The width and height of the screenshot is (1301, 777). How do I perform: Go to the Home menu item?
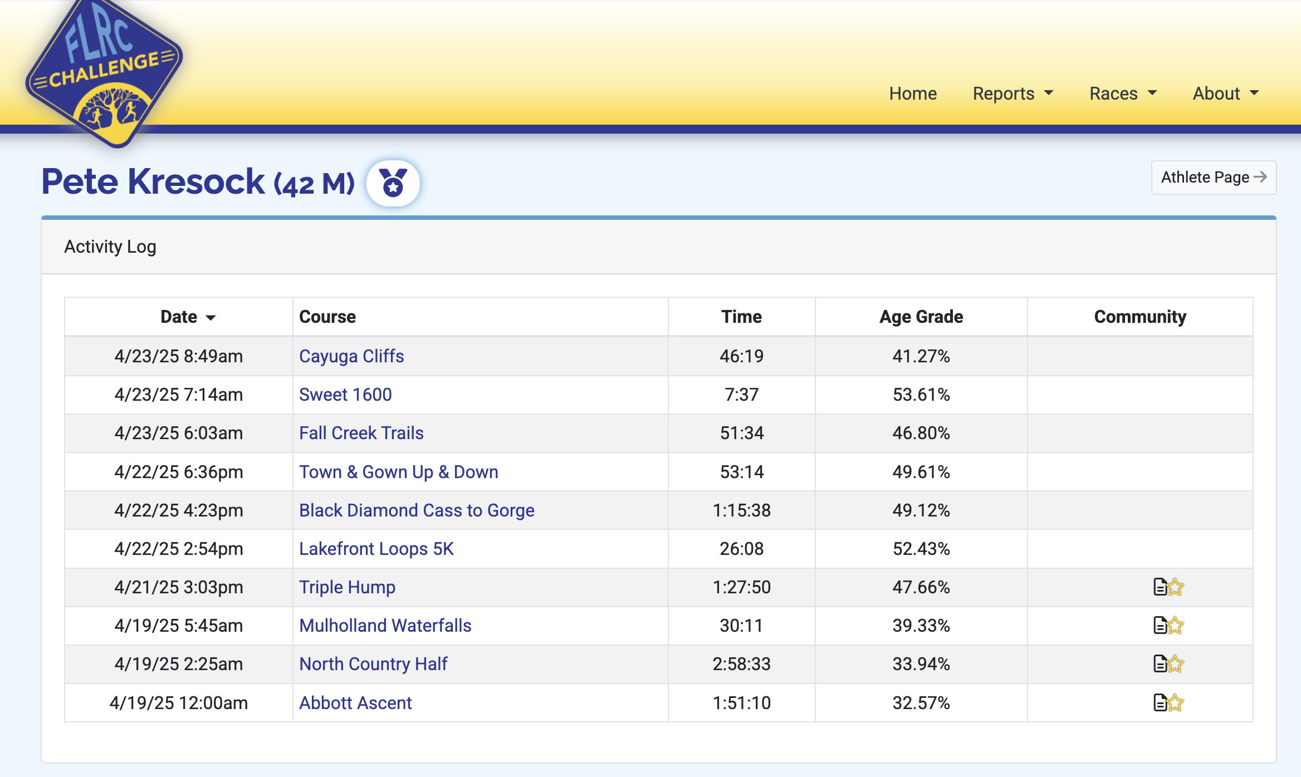pyautogui.click(x=913, y=94)
